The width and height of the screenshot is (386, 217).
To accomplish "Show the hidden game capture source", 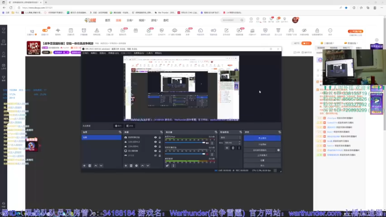I will (155, 155).
